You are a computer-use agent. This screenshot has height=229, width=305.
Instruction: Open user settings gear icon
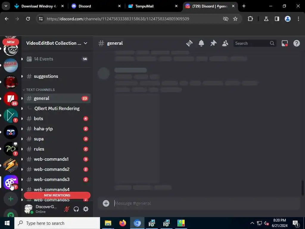[86, 209]
